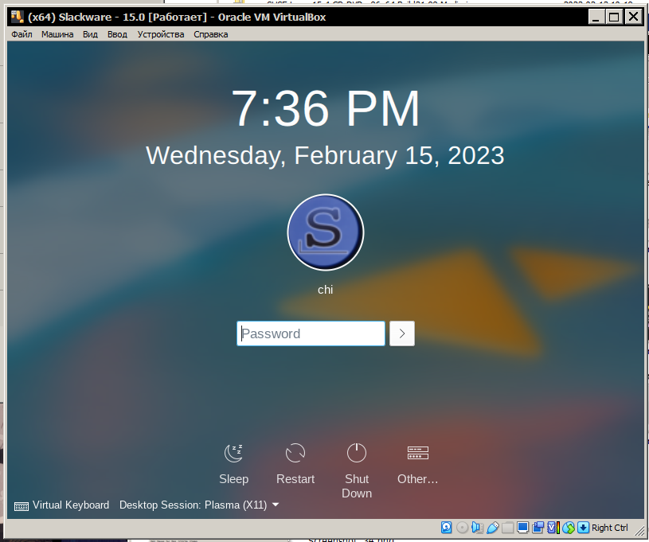Click the Shut Down power icon

tap(357, 453)
